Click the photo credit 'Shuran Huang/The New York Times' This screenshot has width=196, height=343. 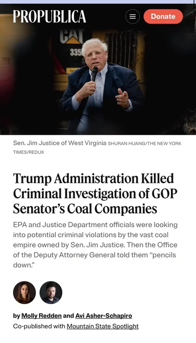coord(97,148)
